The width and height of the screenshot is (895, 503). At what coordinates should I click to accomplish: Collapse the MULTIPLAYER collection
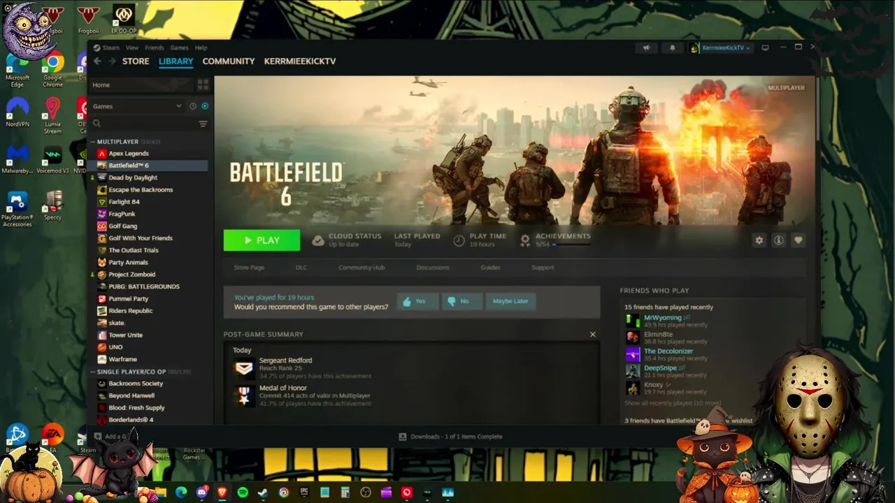[x=92, y=141]
